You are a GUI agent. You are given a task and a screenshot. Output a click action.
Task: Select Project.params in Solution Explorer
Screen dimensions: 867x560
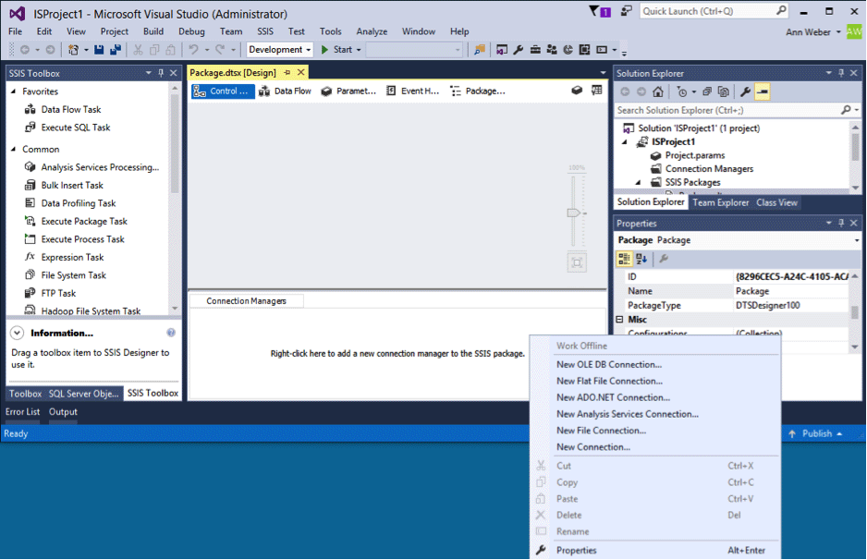pyautogui.click(x=694, y=156)
